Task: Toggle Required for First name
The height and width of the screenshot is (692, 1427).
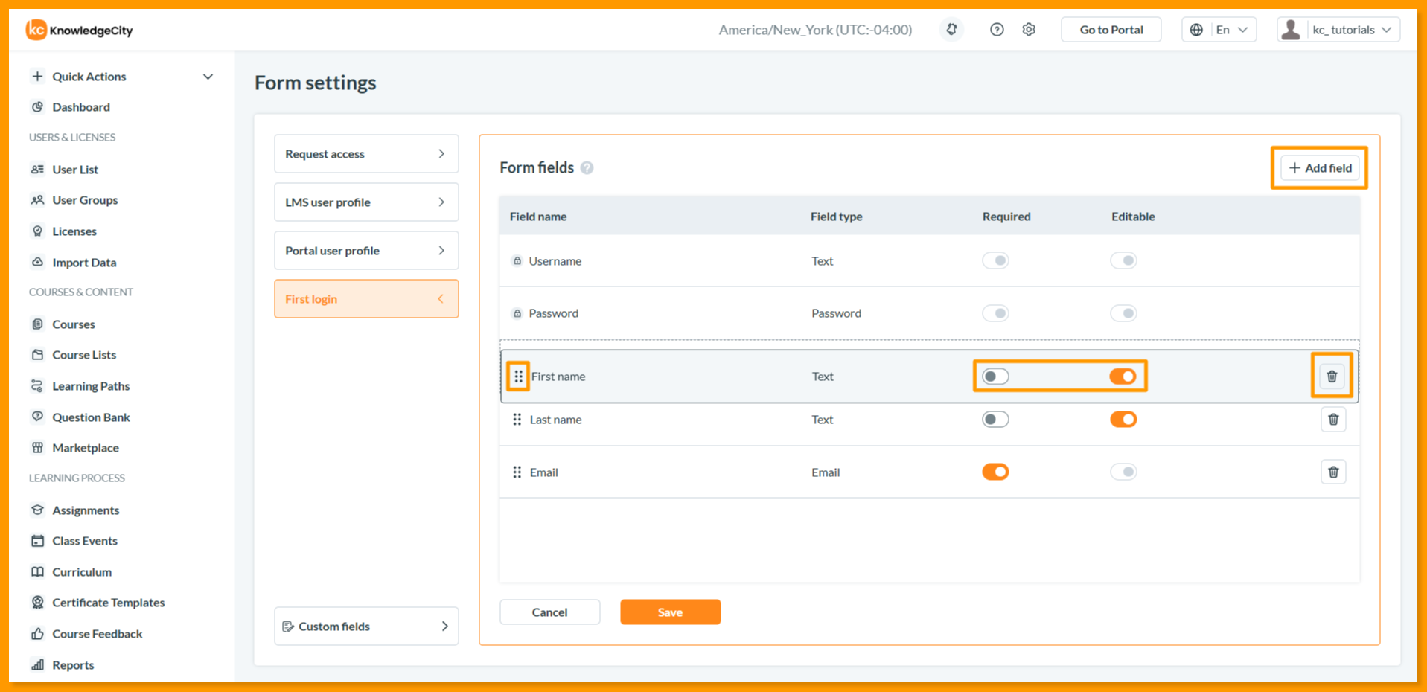Action: click(x=995, y=377)
